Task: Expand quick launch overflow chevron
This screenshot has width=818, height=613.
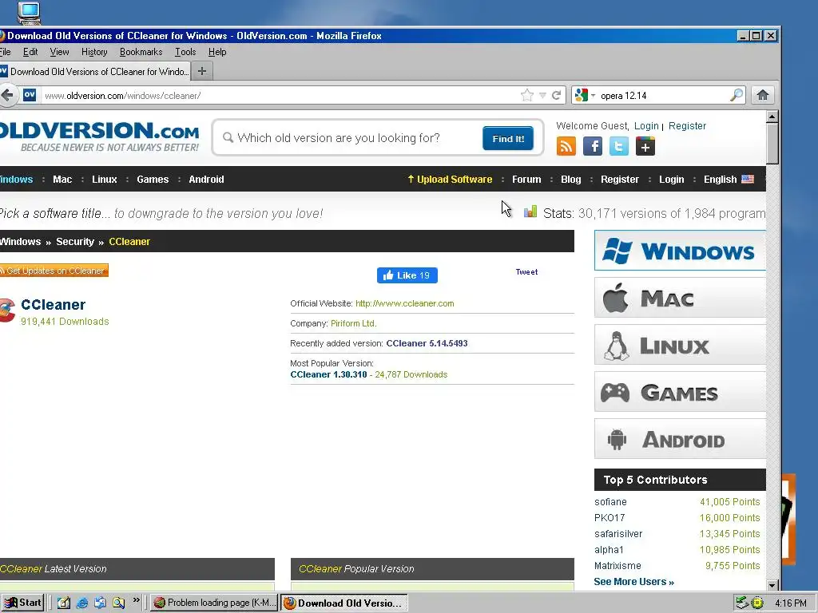Action: (x=136, y=600)
